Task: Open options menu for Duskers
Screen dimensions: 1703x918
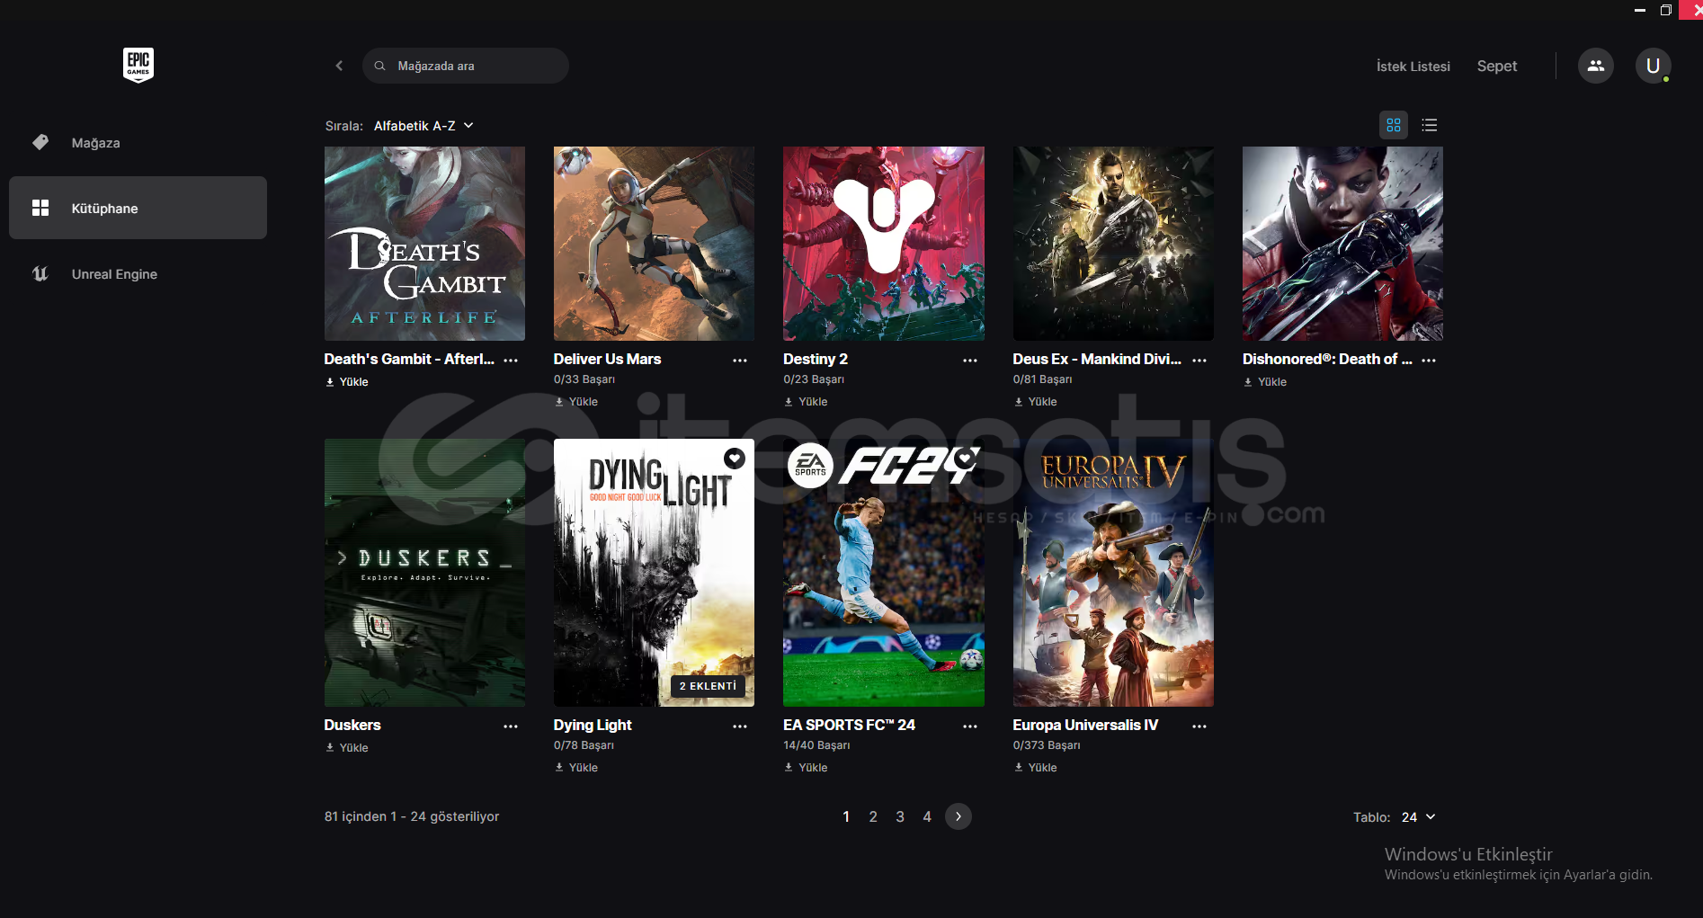Action: (x=511, y=726)
